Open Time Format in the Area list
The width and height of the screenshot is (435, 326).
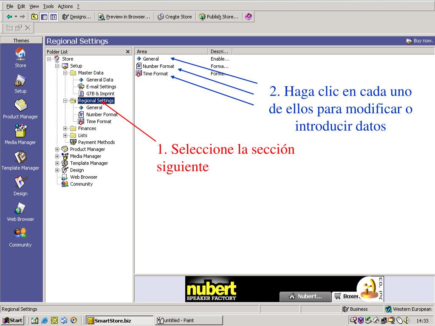(x=155, y=73)
